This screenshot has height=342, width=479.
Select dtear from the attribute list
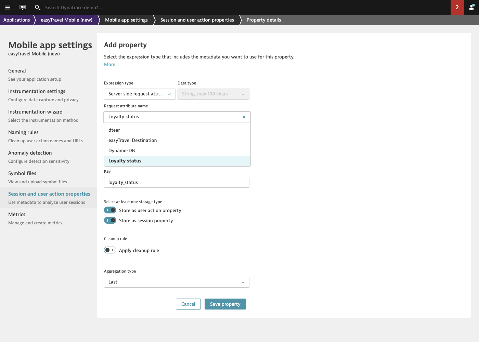click(177, 130)
